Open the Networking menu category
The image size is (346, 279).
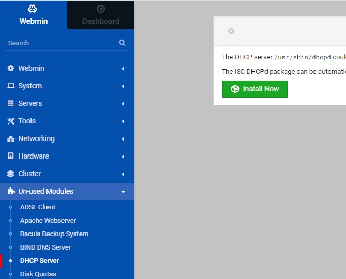click(67, 138)
